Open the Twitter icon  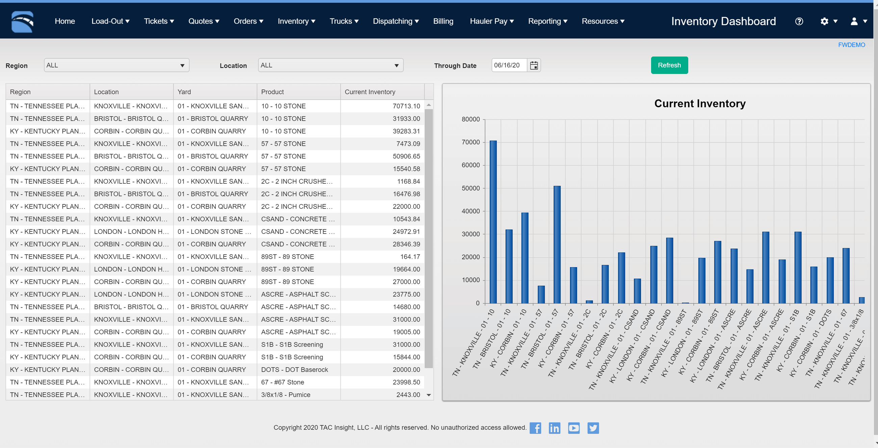(593, 428)
